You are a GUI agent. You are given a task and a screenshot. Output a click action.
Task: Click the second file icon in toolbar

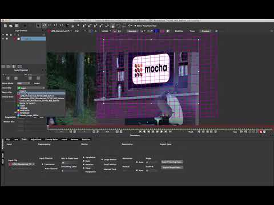click(11, 26)
